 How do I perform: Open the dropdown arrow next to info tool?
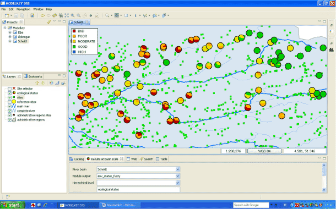(x=140, y=15)
